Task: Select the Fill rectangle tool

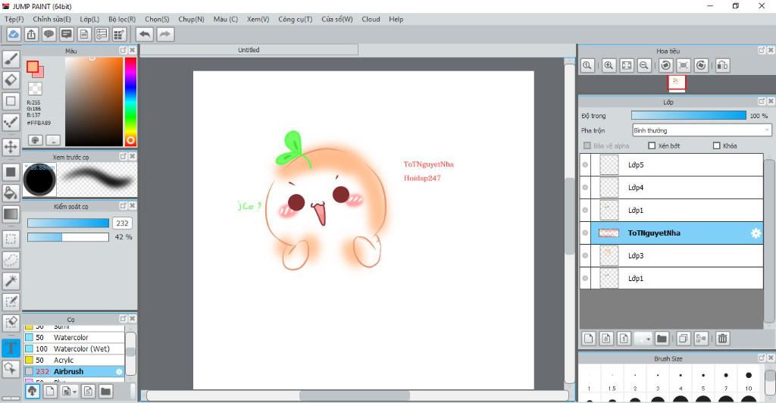Action: point(11,172)
